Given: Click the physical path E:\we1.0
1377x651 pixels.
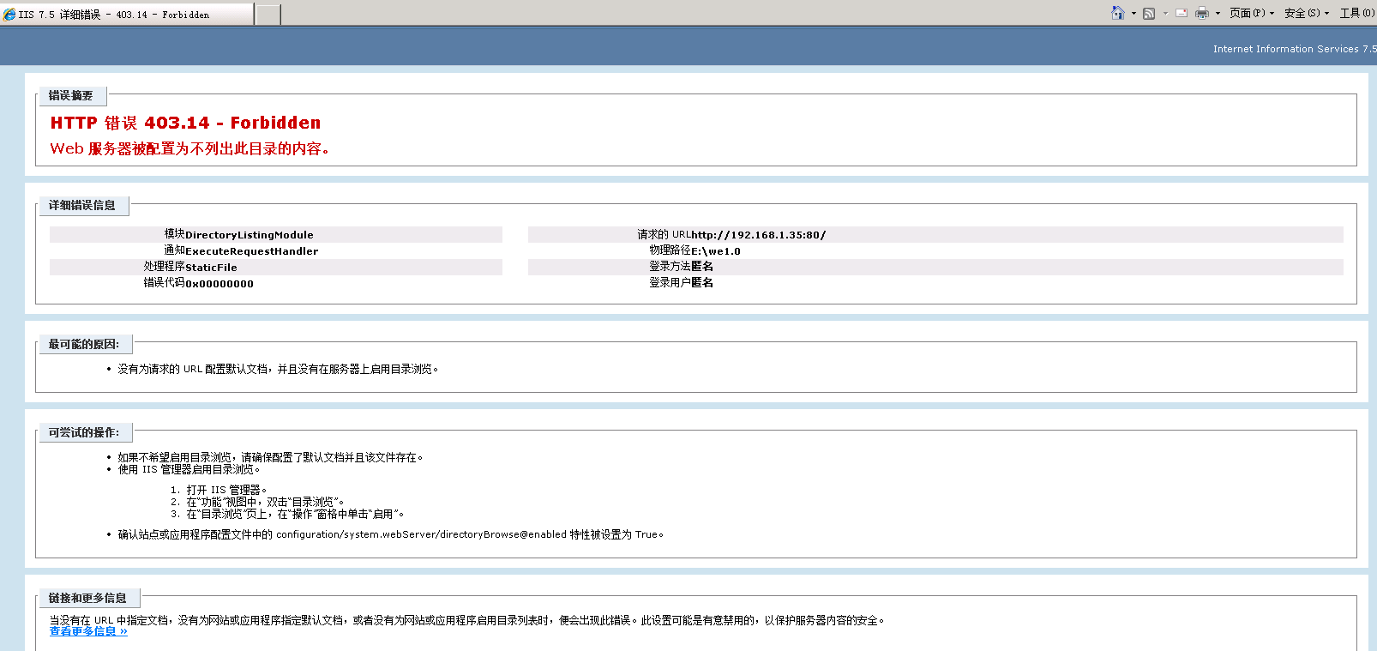Looking at the screenshot, I should point(716,251).
